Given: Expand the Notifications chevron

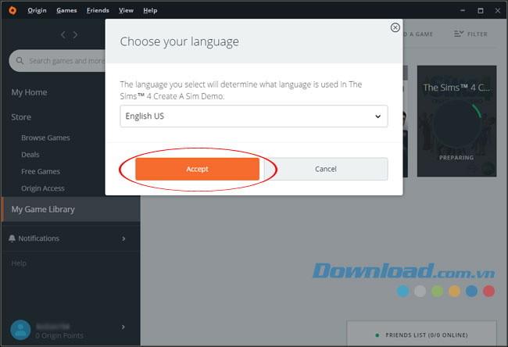Looking at the screenshot, I should pos(123,239).
